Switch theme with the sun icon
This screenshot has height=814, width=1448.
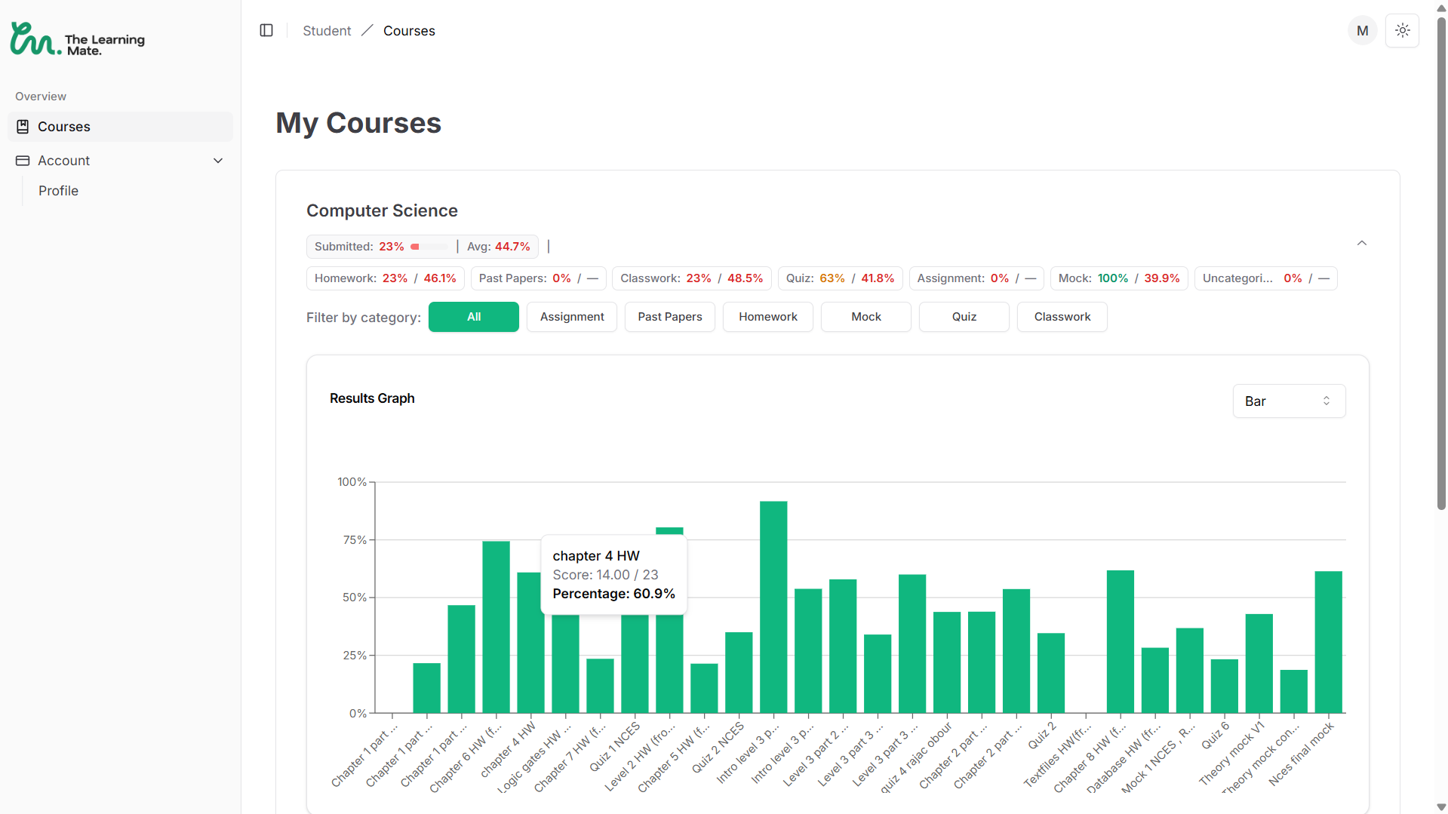point(1402,31)
